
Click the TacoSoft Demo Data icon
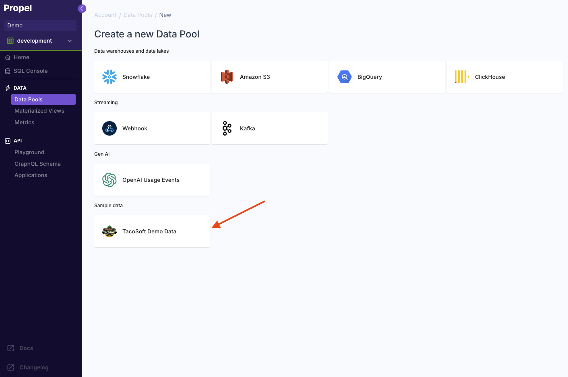(109, 231)
